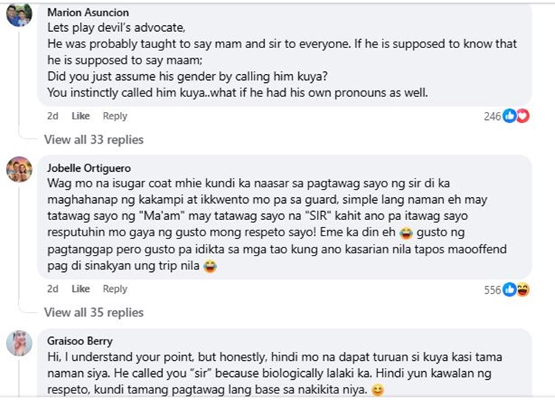Click the laughing reaction icon on Jobelle's comment
The height and width of the screenshot is (400, 555).
click(x=522, y=290)
